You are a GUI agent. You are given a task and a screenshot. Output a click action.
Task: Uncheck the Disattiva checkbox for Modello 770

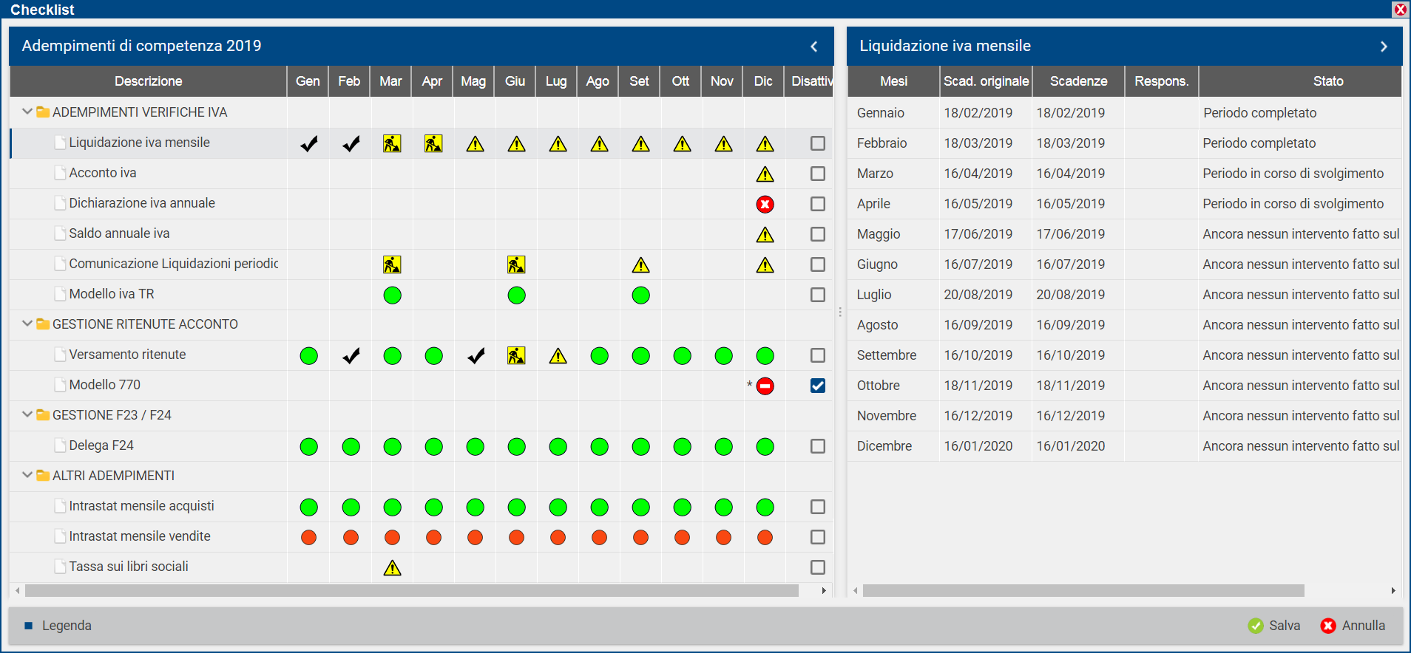(817, 386)
